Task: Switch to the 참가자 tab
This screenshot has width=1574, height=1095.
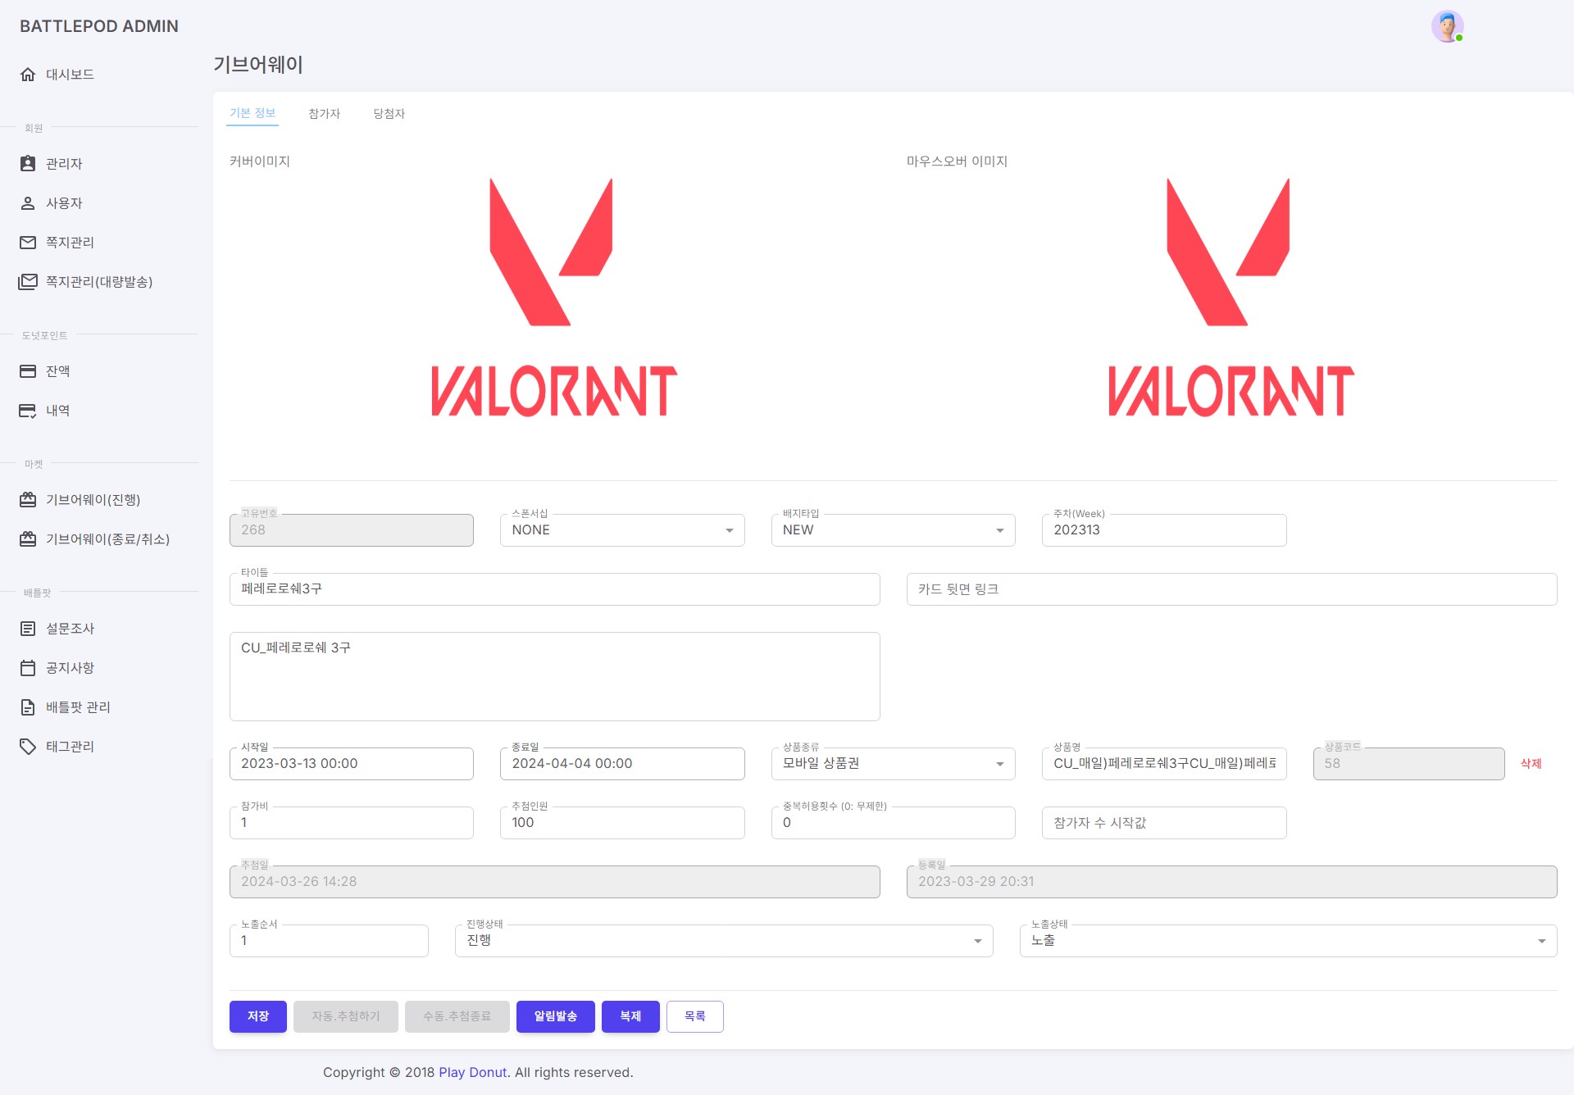Action: click(x=324, y=114)
